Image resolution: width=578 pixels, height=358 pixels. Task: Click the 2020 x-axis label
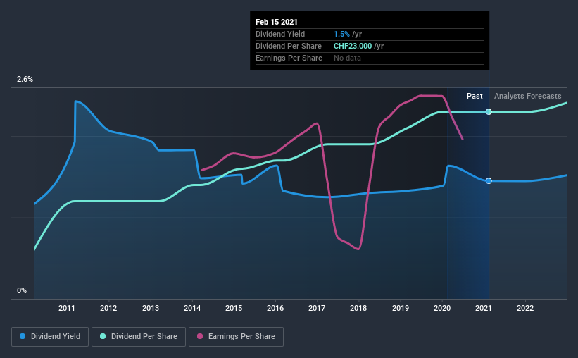click(x=442, y=308)
